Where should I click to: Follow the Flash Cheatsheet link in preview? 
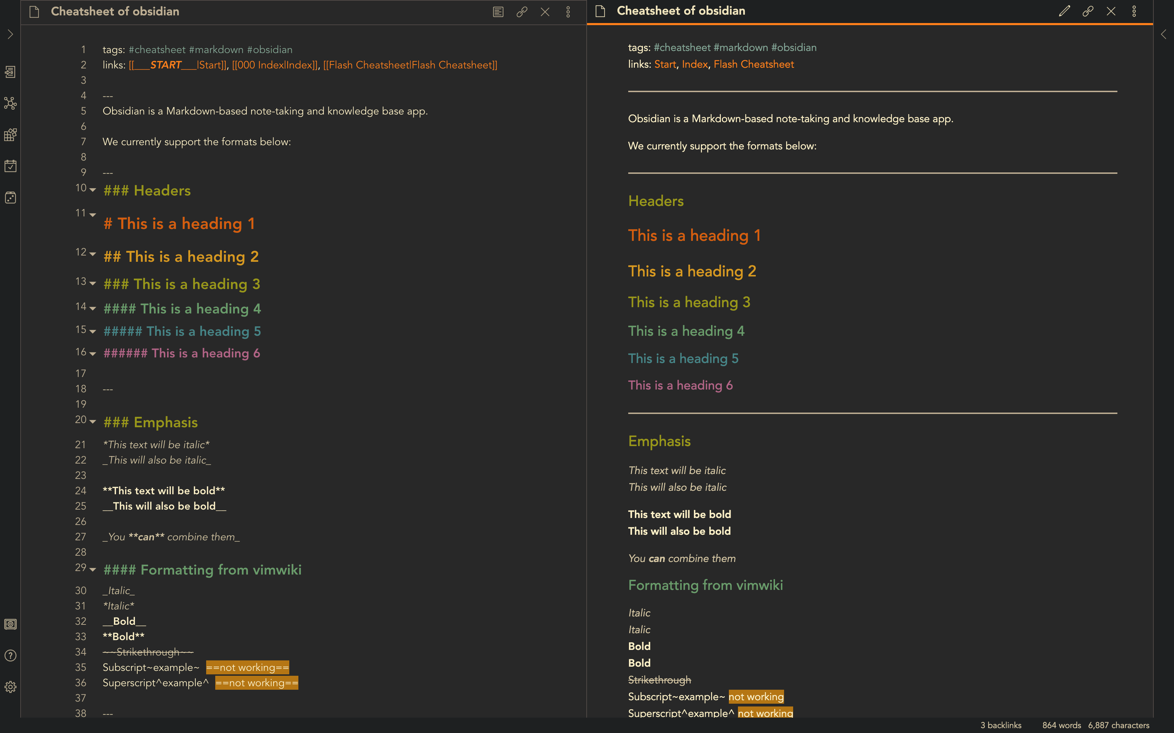click(x=753, y=64)
